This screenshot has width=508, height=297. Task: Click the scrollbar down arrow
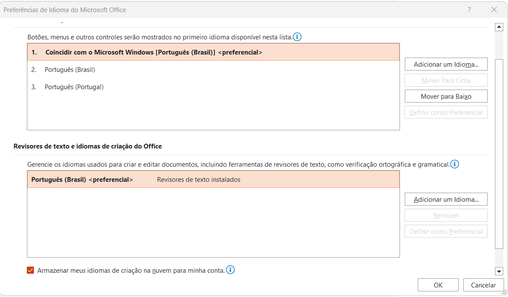coord(499,271)
